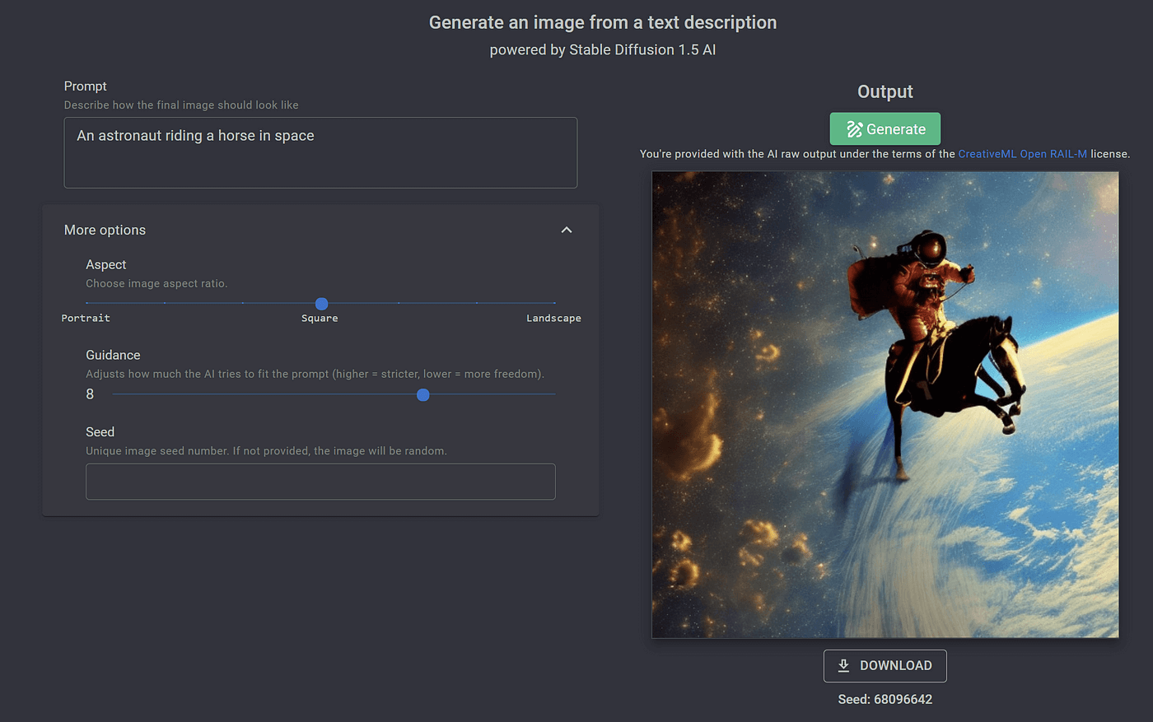Click the Guidance label
This screenshot has width=1153, height=722.
click(113, 355)
